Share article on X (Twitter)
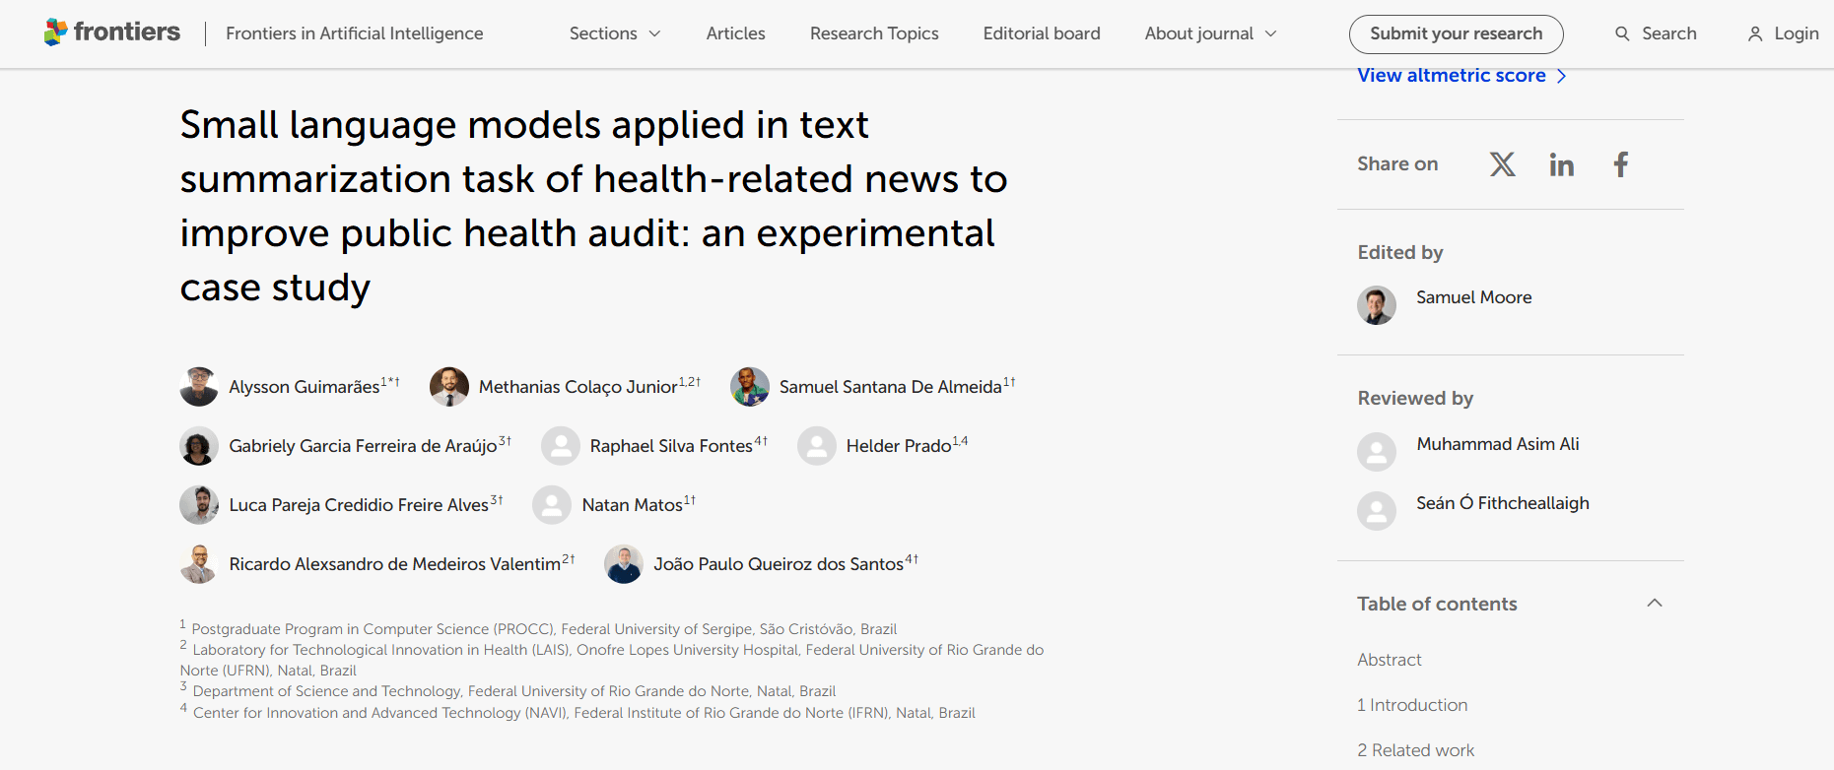The height and width of the screenshot is (770, 1834). (x=1502, y=164)
